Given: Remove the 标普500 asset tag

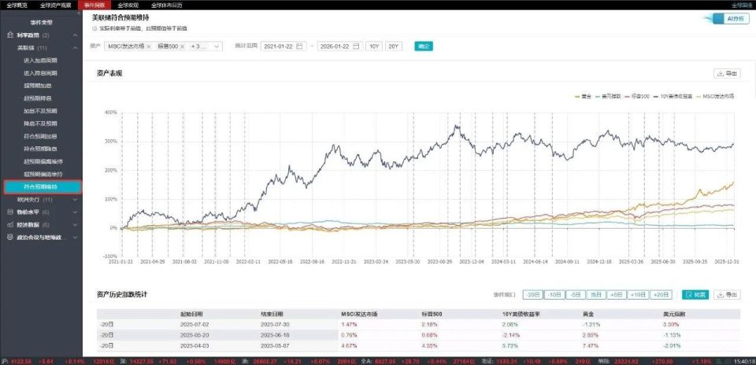Looking at the screenshot, I should pyautogui.click(x=182, y=46).
